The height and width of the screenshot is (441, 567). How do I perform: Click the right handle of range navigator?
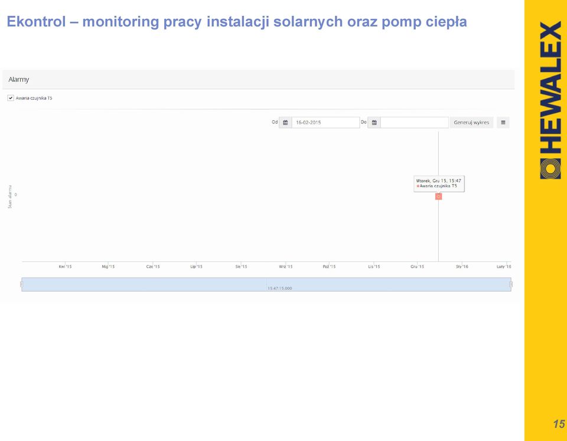tap(511, 284)
